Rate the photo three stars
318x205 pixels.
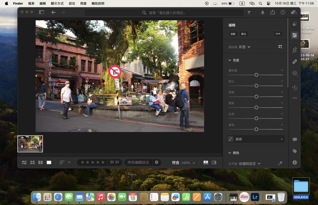(93, 162)
